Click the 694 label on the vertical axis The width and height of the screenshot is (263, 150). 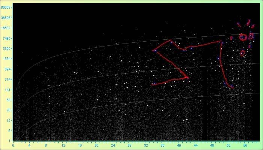8,69
